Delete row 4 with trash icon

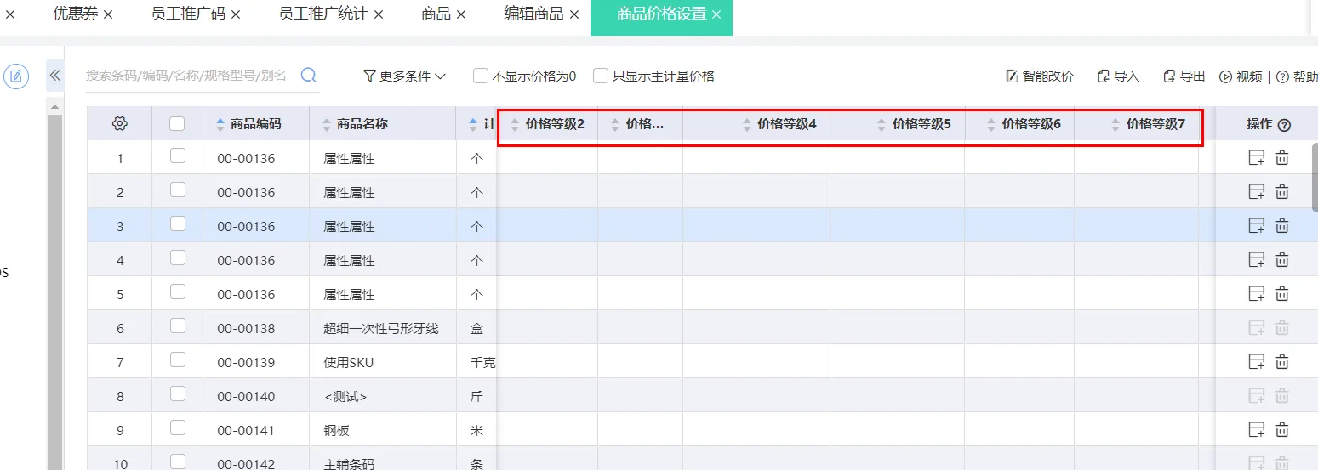pyautogui.click(x=1282, y=259)
